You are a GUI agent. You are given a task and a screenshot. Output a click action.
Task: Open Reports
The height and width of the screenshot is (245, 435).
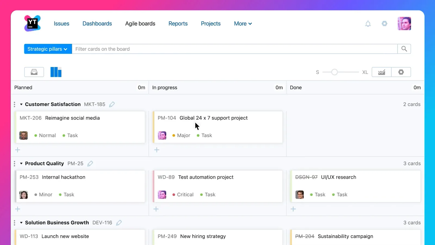178,24
